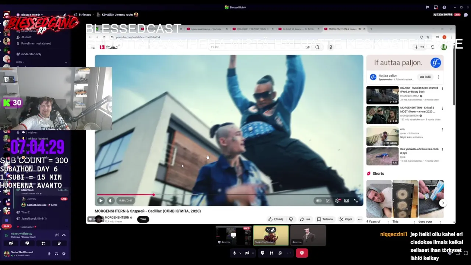This screenshot has height=265, width=471.
Task: Save video with Tallenna button
Action: [x=325, y=219]
